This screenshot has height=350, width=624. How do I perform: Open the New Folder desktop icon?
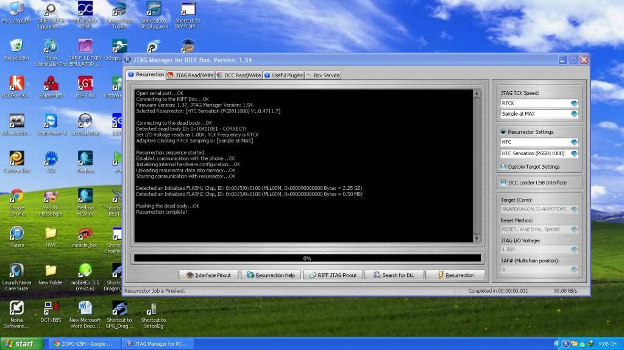coord(51,274)
